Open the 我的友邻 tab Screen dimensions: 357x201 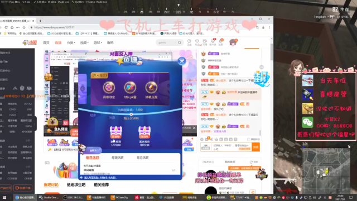point(230,162)
